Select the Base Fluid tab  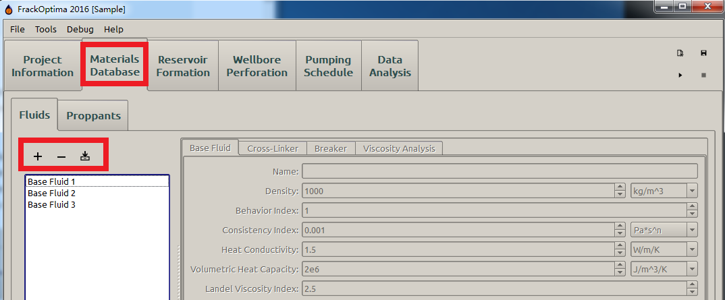tap(211, 148)
